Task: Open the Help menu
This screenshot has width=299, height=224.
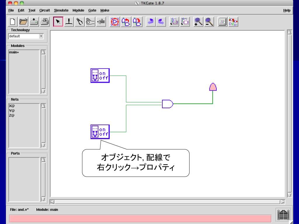Action: click(x=287, y=10)
